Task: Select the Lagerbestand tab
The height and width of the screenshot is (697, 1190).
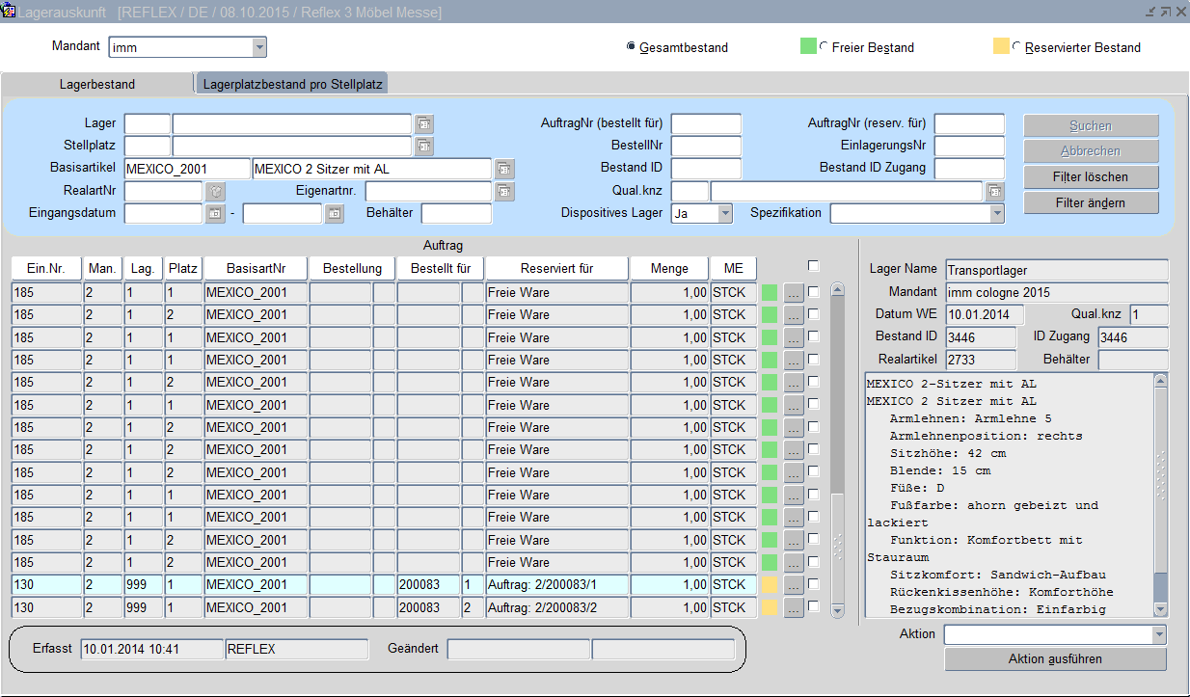Action: [x=97, y=84]
